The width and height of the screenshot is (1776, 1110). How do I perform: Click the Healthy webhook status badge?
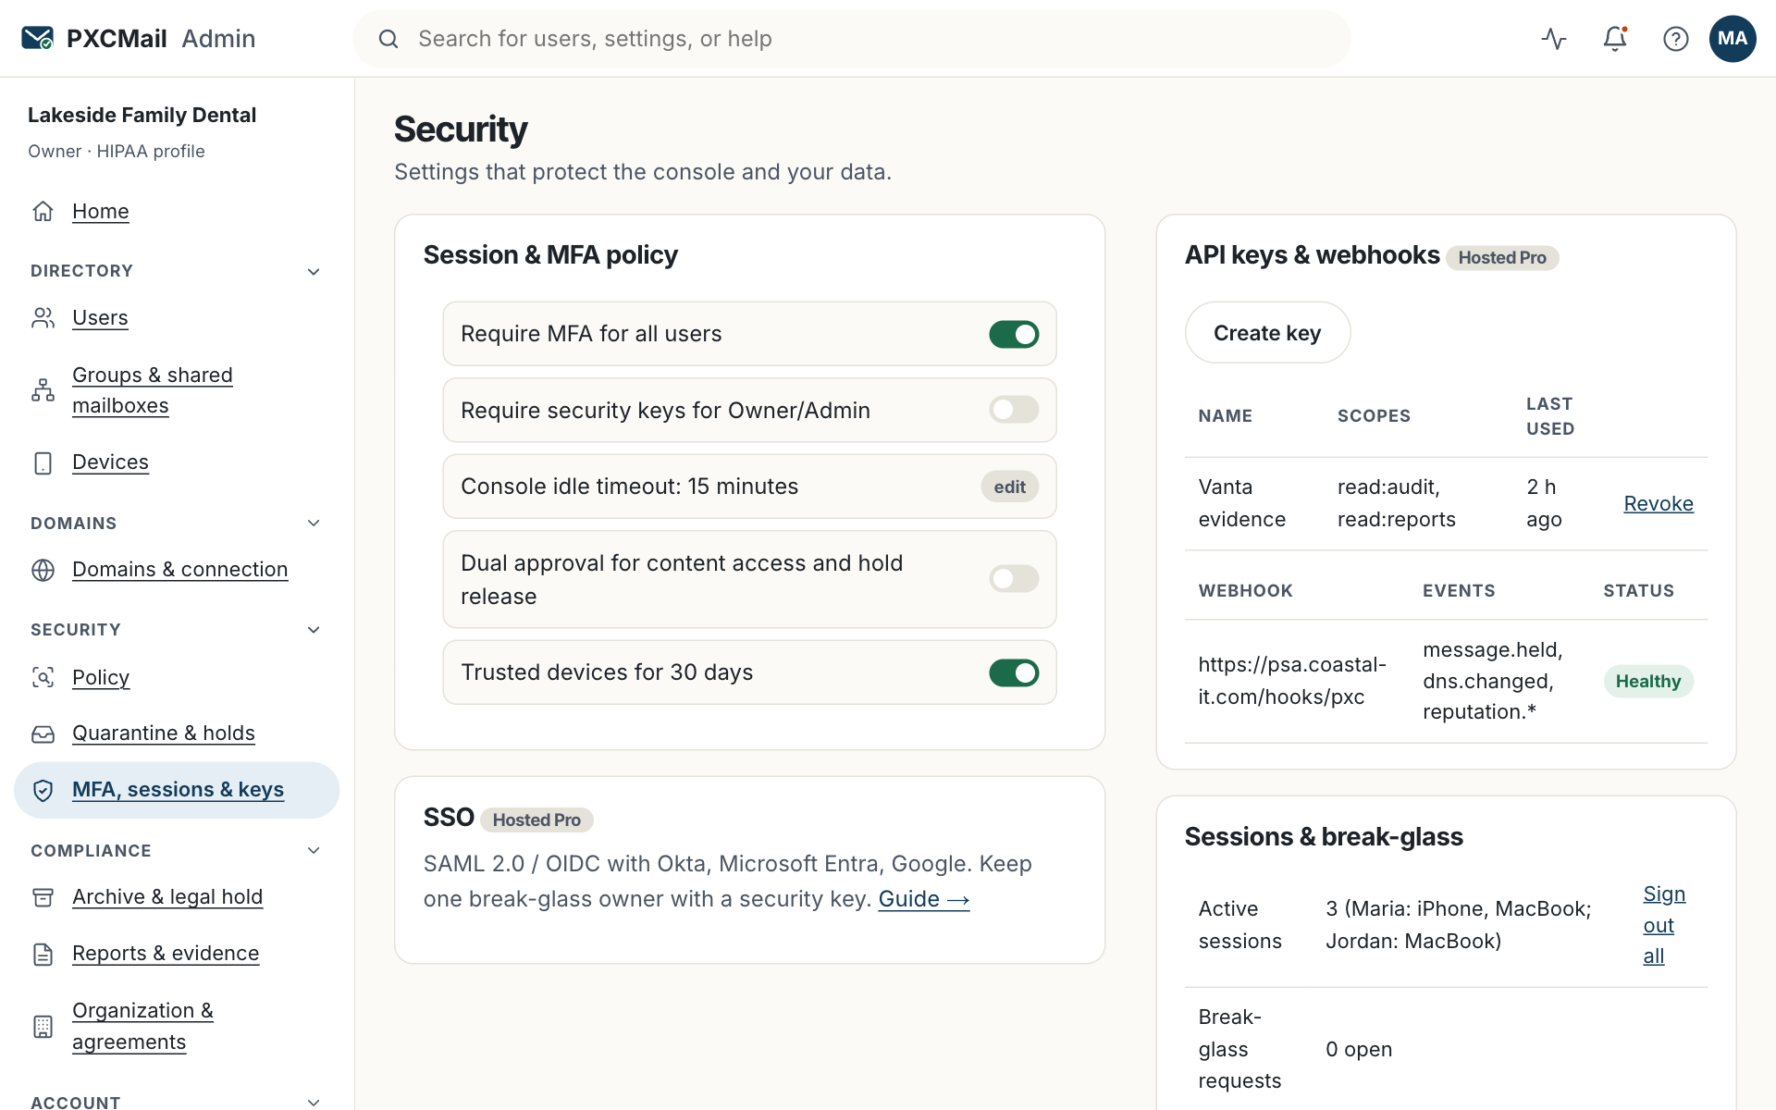coord(1648,682)
